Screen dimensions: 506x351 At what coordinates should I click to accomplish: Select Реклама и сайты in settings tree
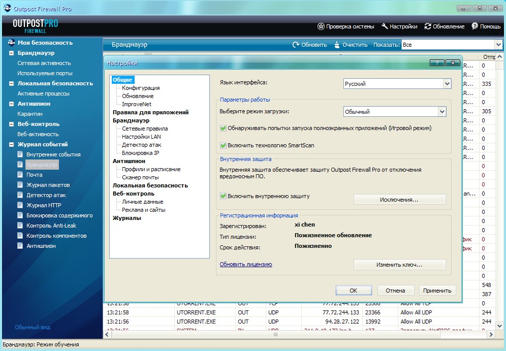point(144,210)
